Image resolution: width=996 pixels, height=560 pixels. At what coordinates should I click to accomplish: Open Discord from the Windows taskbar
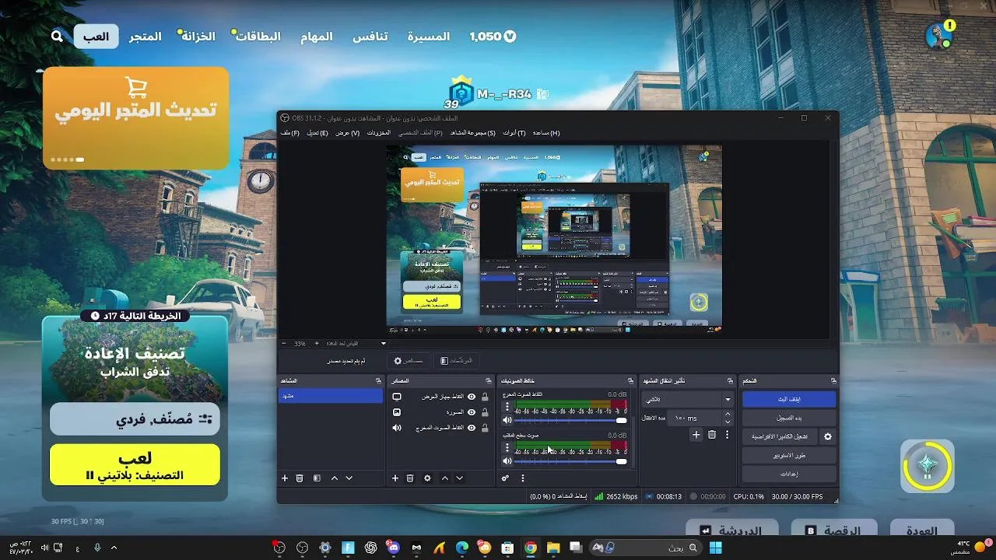[393, 548]
